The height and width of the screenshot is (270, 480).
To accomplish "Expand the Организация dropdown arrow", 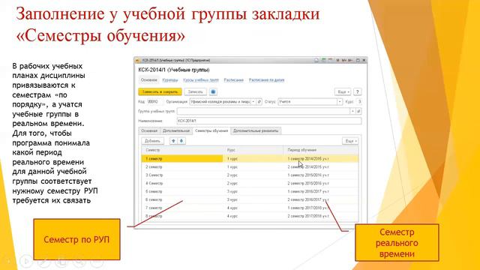I will click(x=253, y=102).
